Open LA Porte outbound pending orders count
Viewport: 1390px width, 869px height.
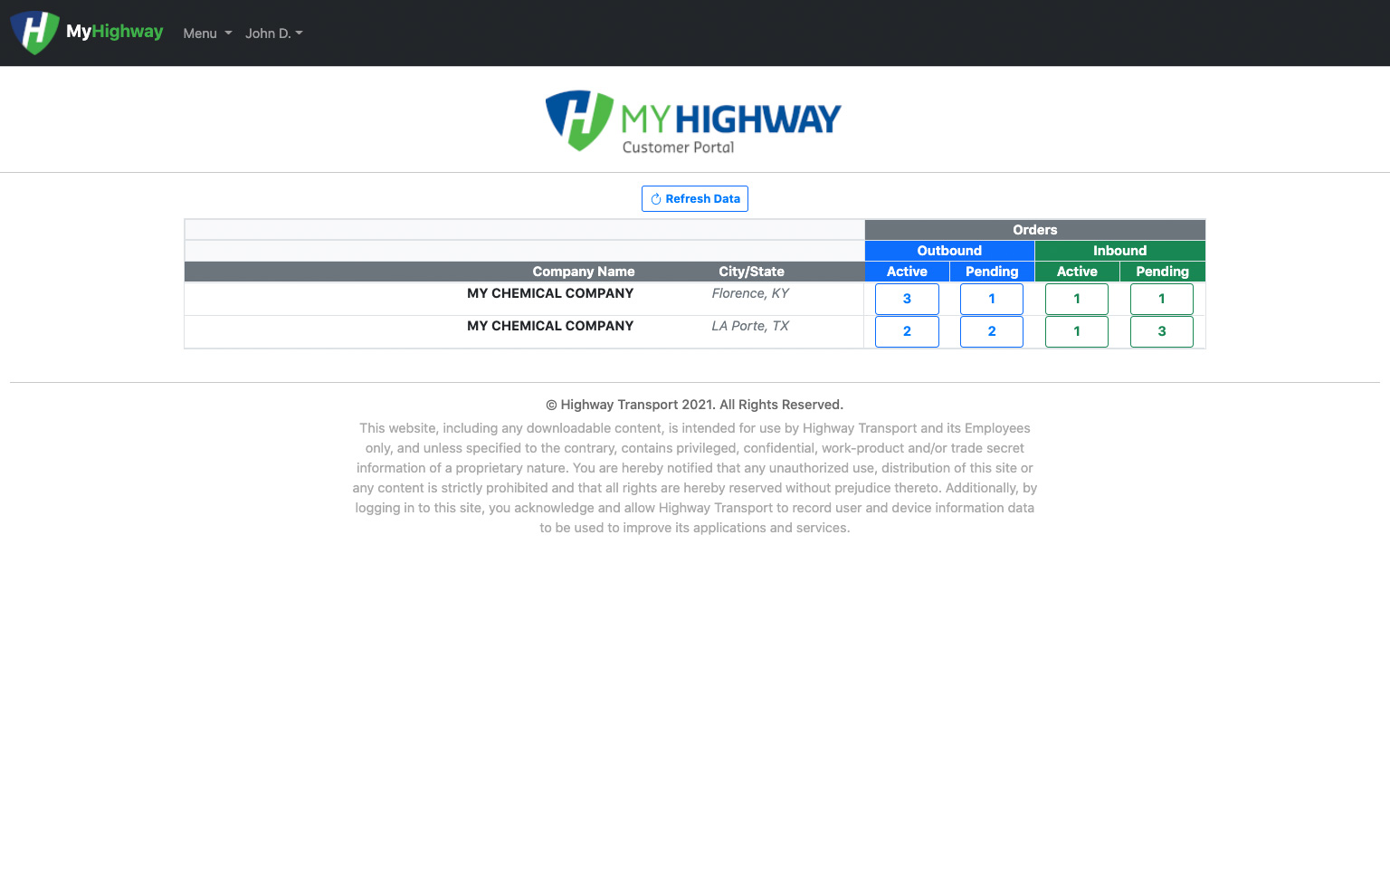(992, 331)
